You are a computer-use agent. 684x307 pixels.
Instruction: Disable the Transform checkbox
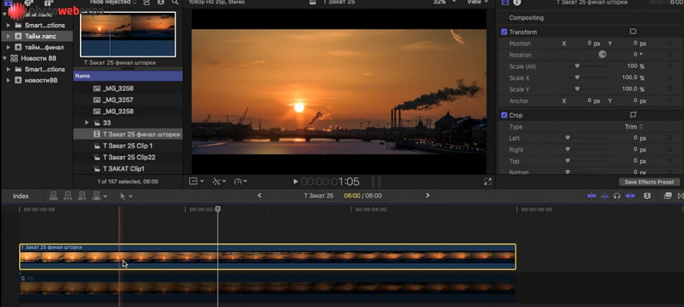(504, 32)
